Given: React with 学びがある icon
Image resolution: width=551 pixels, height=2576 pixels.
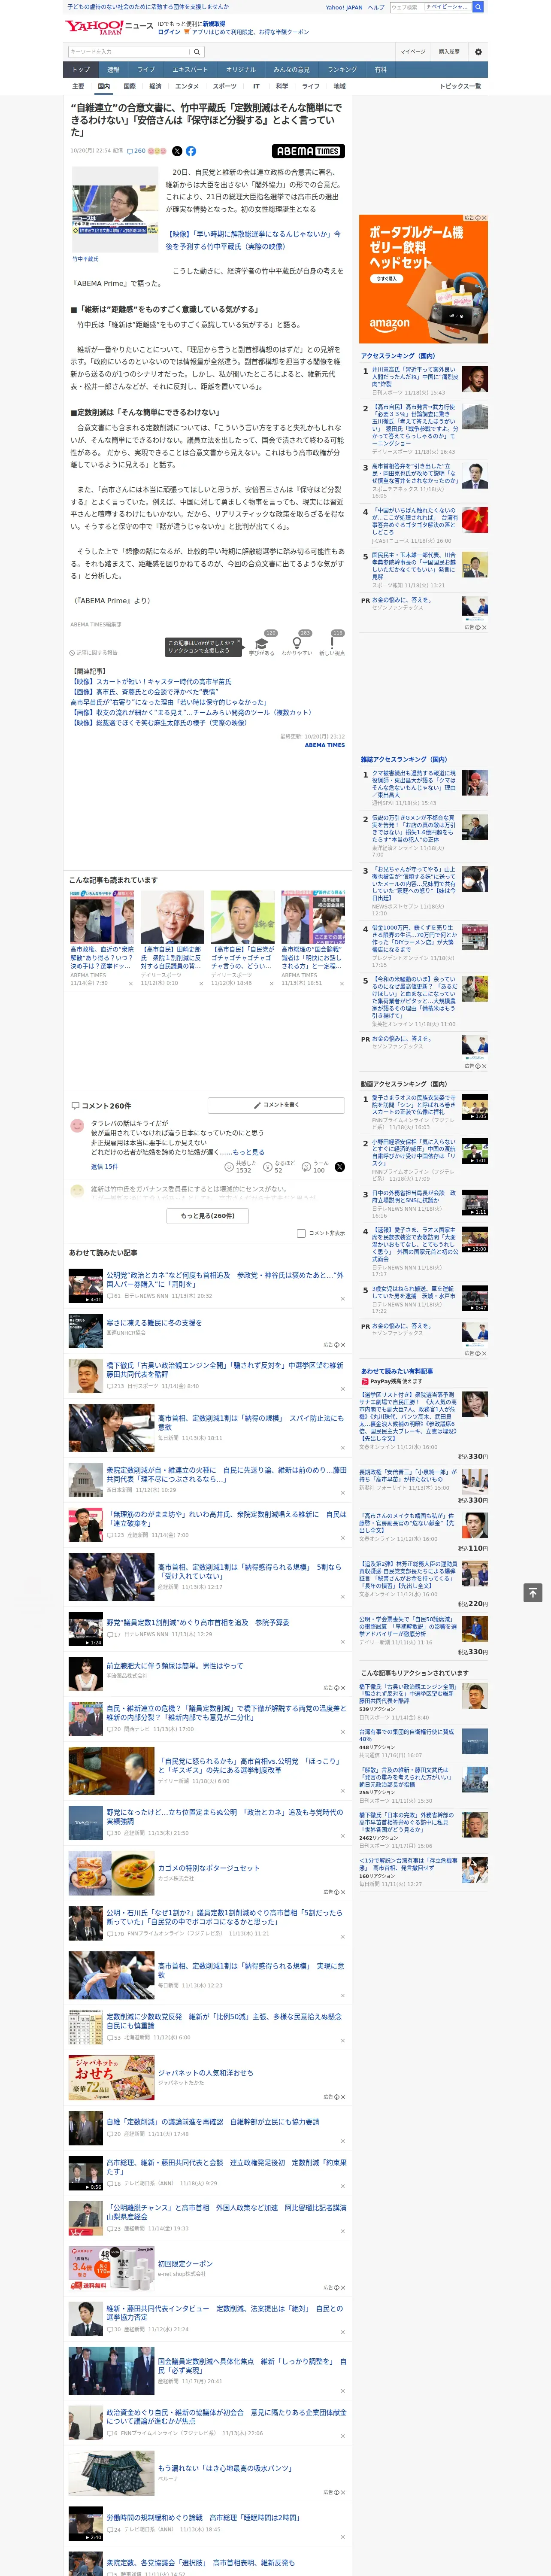Looking at the screenshot, I should [x=262, y=643].
